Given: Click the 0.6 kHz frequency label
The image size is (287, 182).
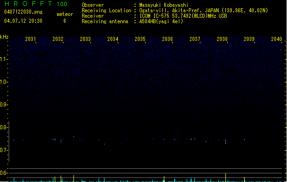Looking at the screenshot, I should point(4,173).
